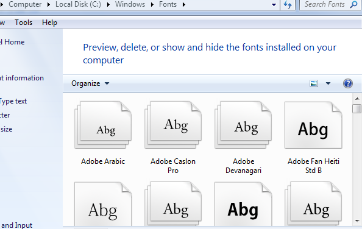Open the Organize dropdown menu
Image resolution: width=362 pixels, height=229 pixels.
tap(90, 83)
